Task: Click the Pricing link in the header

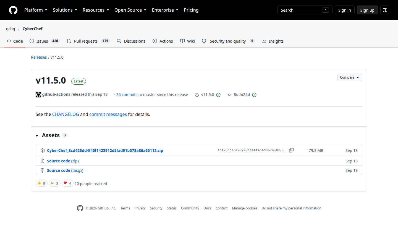Action: (191, 10)
